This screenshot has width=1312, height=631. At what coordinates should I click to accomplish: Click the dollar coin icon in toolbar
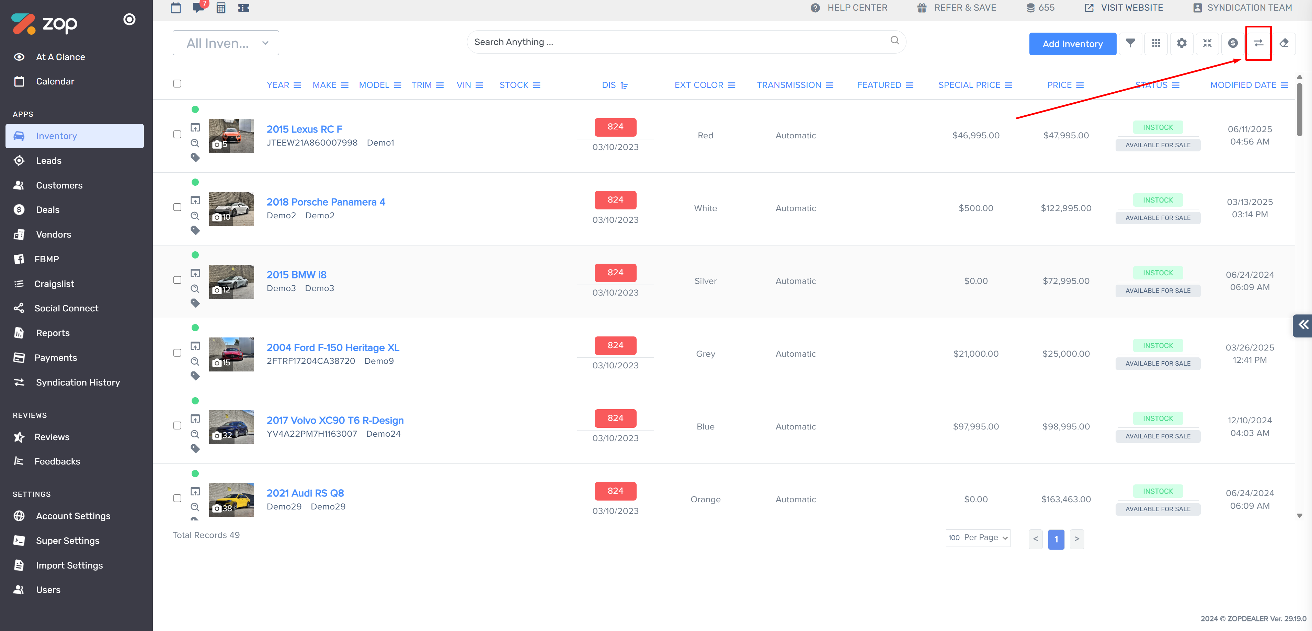[x=1233, y=43]
